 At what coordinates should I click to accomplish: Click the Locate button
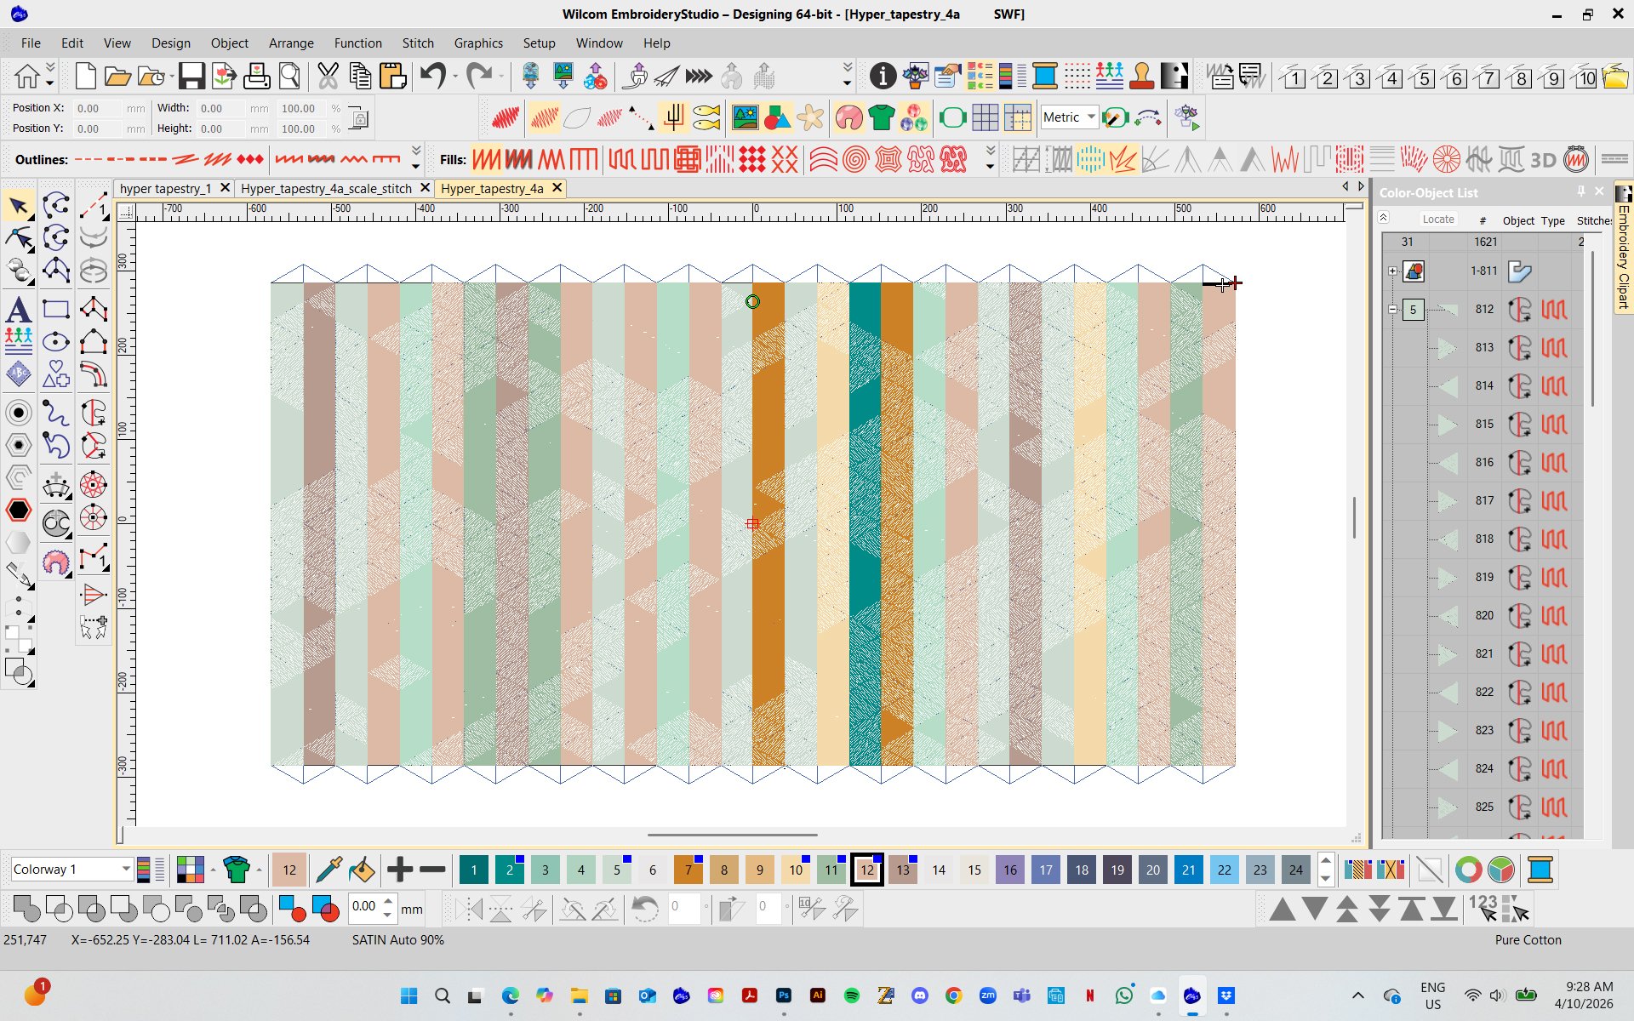(1437, 220)
